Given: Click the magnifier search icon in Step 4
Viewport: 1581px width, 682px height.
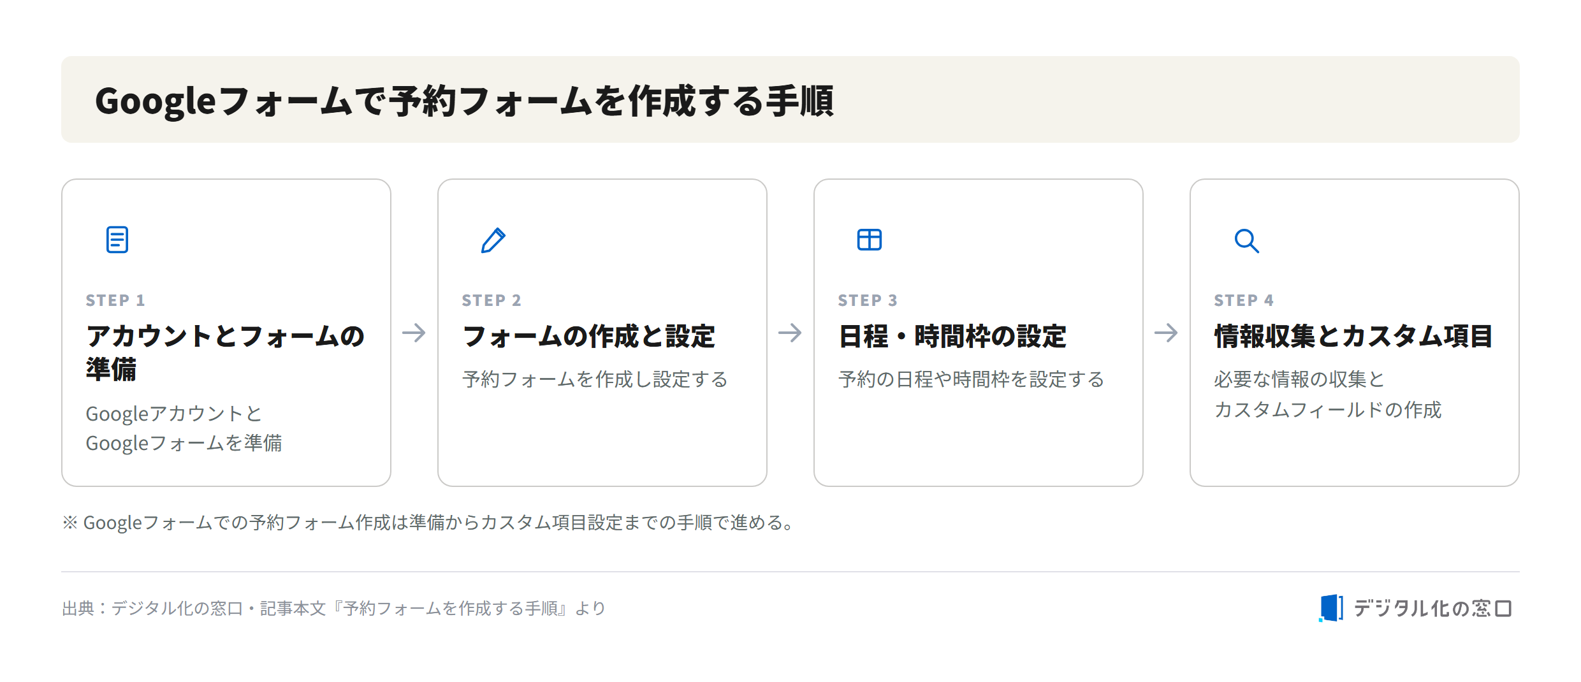Looking at the screenshot, I should [1246, 240].
